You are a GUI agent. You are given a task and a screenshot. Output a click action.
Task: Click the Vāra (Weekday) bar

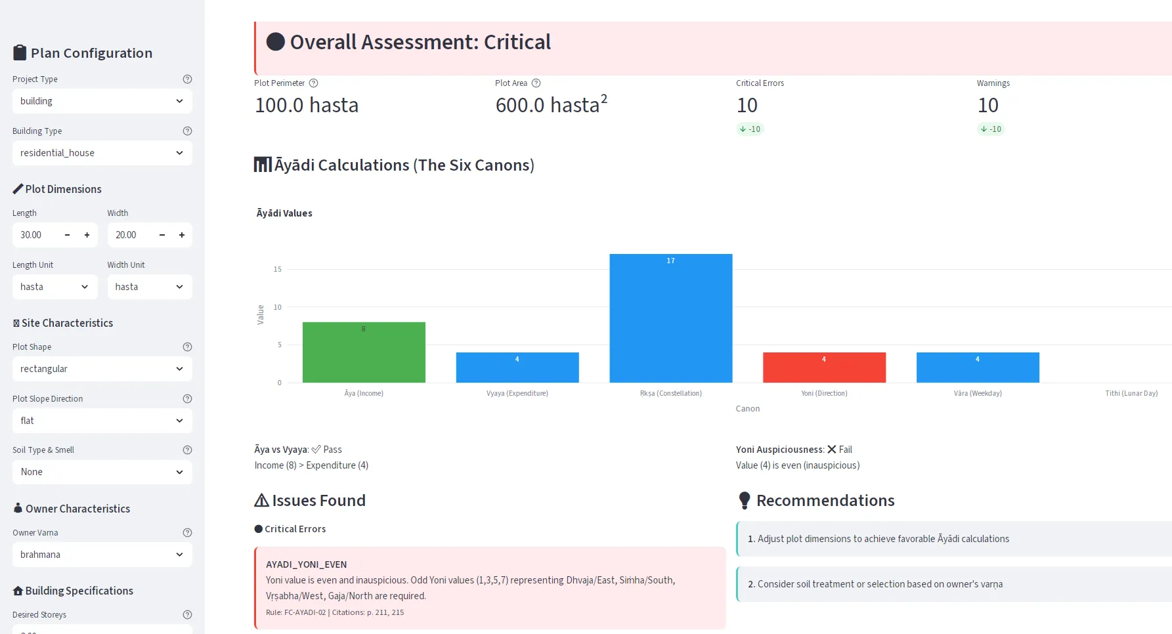[x=978, y=368]
